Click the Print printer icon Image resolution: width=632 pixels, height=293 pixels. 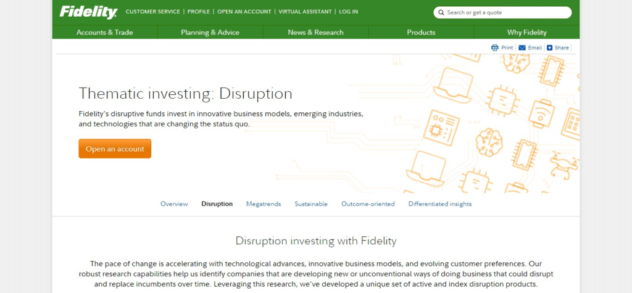(x=495, y=47)
